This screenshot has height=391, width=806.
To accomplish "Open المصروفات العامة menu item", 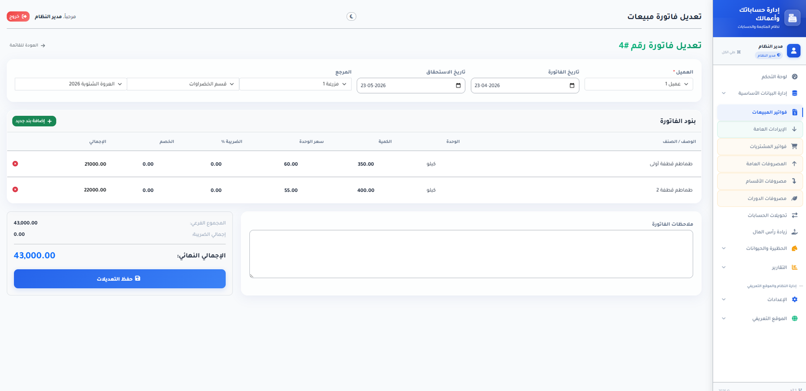I will 760,164.
